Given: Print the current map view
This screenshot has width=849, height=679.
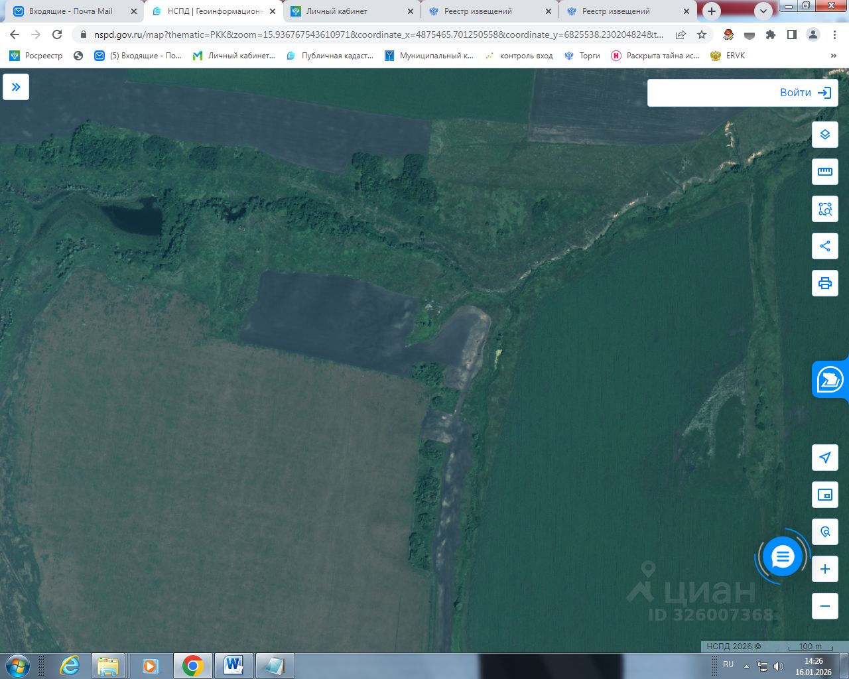Looking at the screenshot, I should tap(825, 283).
